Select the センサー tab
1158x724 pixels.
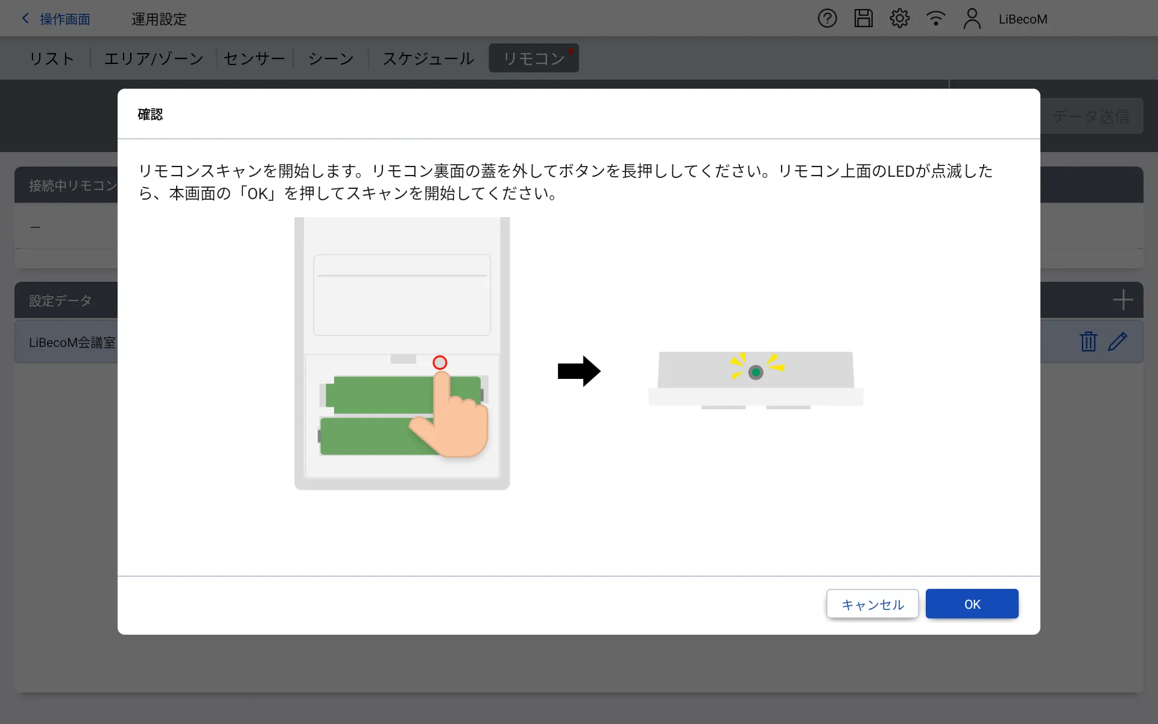254,59
